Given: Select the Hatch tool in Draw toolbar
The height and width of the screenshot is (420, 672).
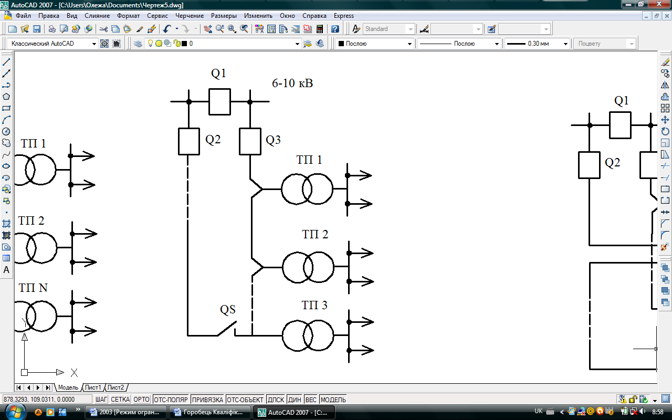Looking at the screenshot, I should point(6,224).
